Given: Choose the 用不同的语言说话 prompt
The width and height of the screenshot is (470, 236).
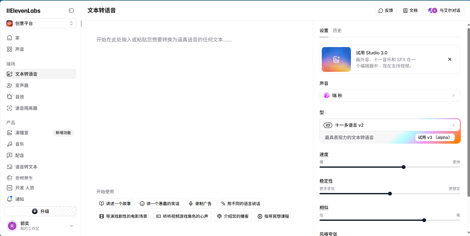Looking at the screenshot, I should 240,204.
